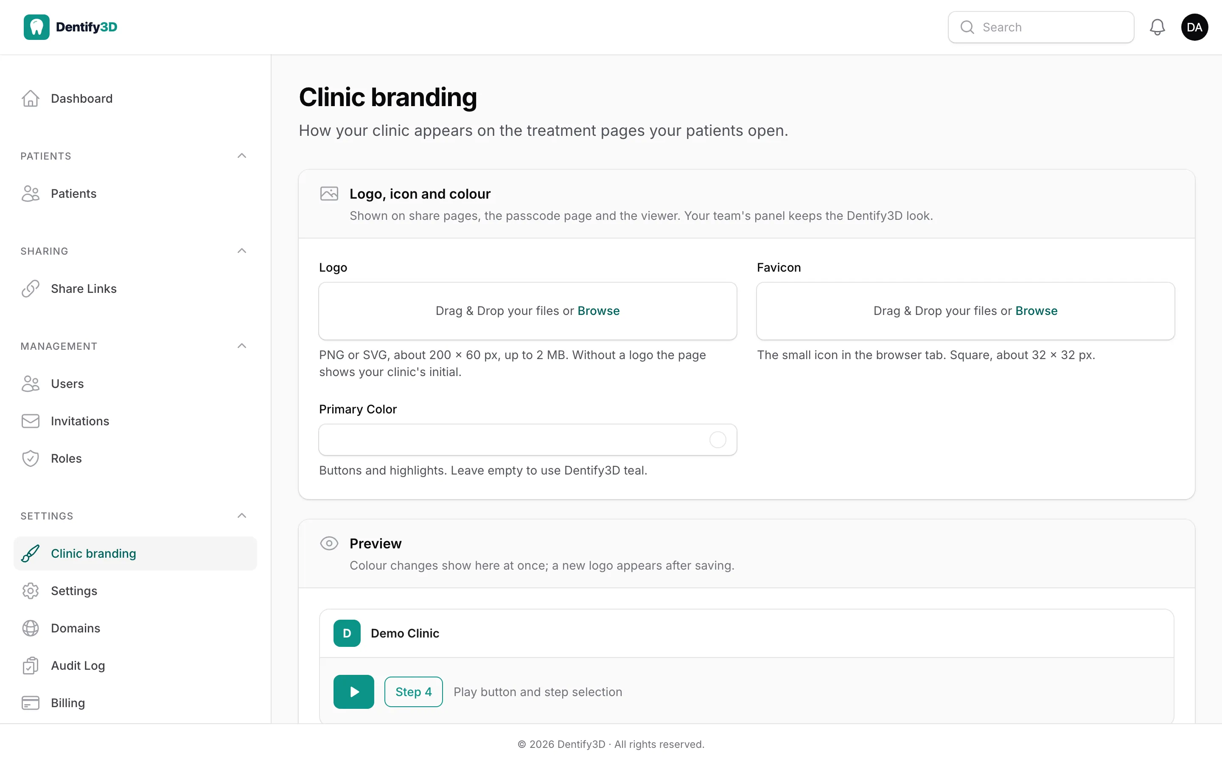Image resolution: width=1222 pixels, height=764 pixels.
Task: Click the Billing card icon
Action: (30, 703)
